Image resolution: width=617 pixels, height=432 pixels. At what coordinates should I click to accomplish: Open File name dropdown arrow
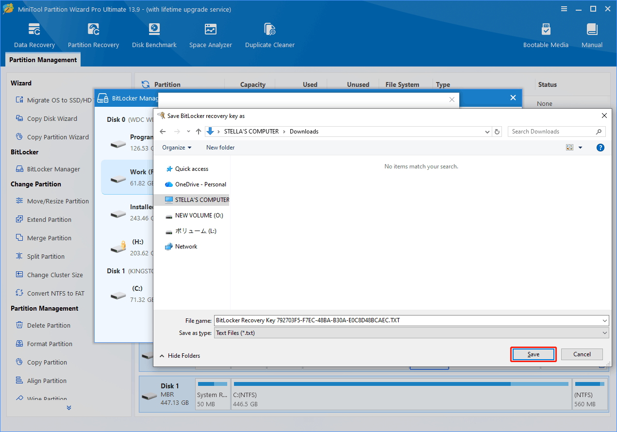tap(604, 320)
